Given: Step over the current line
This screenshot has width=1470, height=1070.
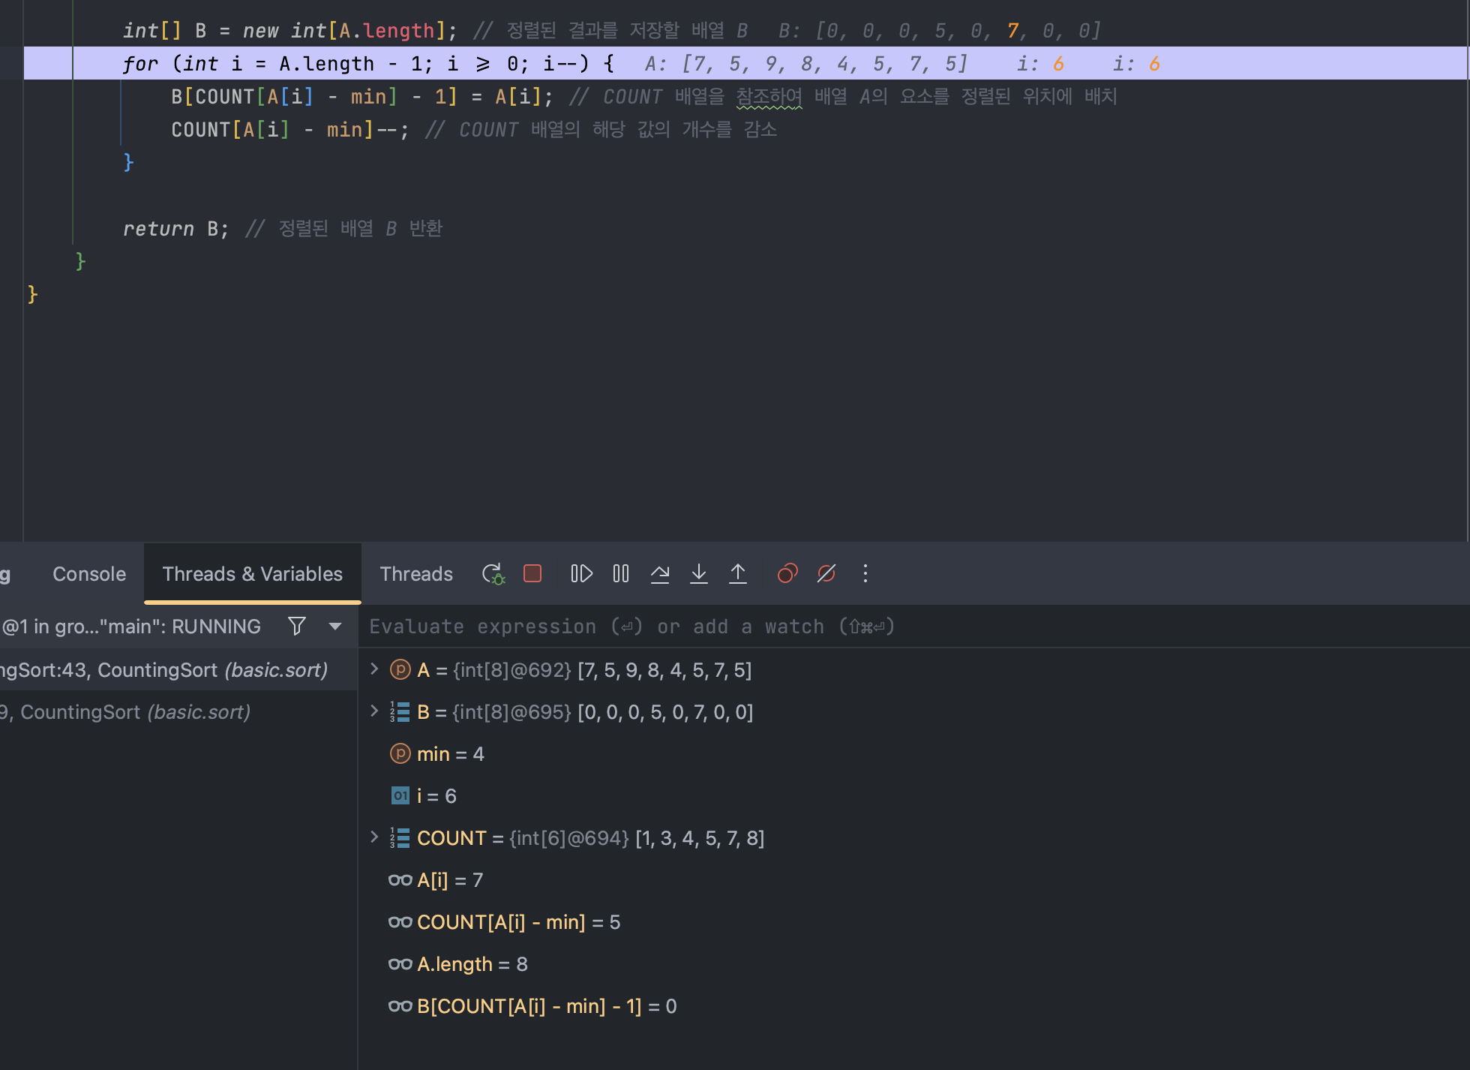Looking at the screenshot, I should [660, 574].
